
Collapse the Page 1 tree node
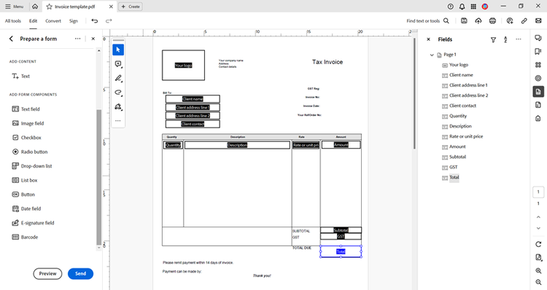pyautogui.click(x=432, y=55)
